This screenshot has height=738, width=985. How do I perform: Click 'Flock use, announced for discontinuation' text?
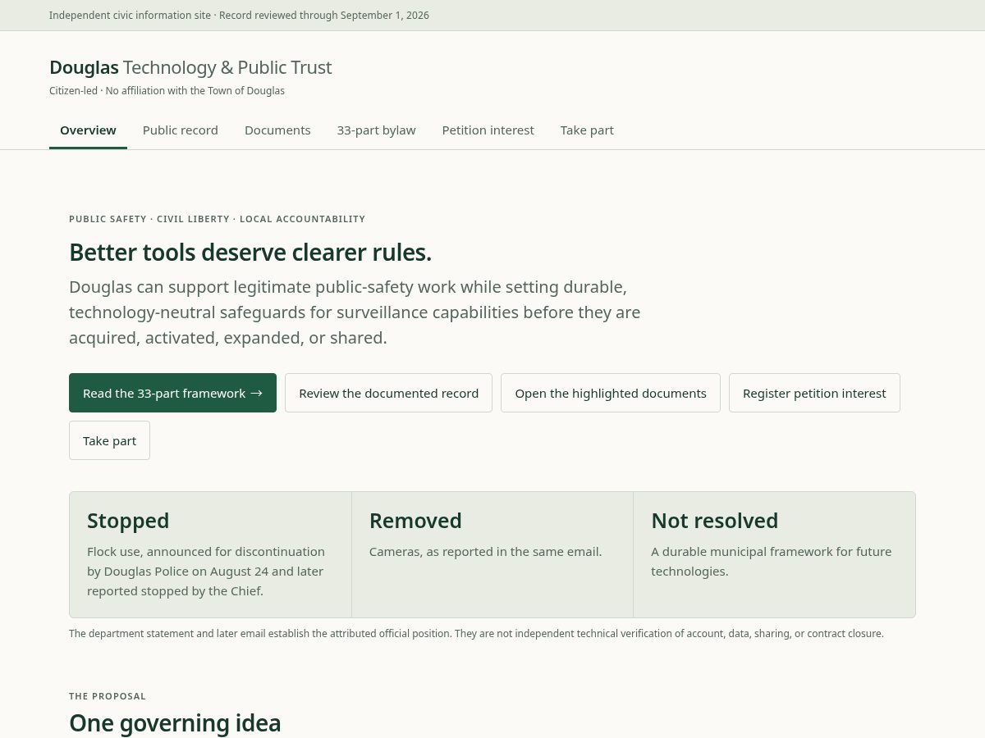point(206,572)
